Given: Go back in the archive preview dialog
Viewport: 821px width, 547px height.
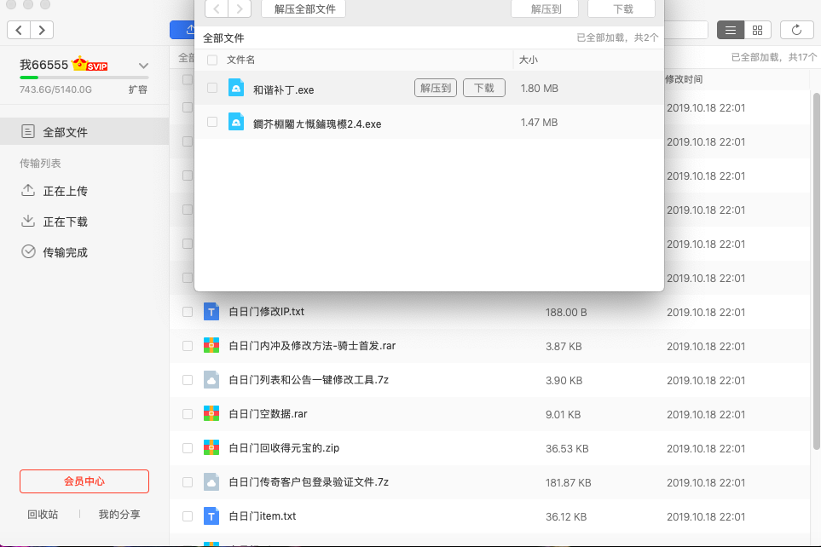Looking at the screenshot, I should pos(217,9).
